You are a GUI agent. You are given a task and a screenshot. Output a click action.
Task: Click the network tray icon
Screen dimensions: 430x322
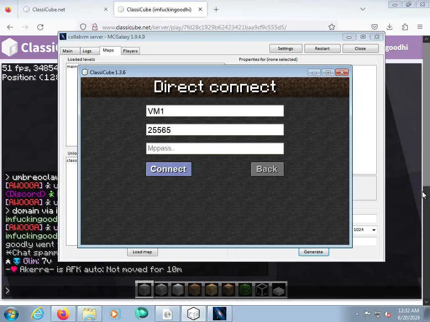(x=378, y=314)
